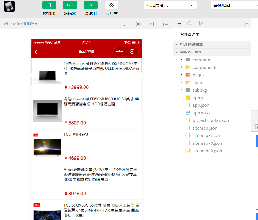The height and width of the screenshot is (220, 258).
Task: Click the capsule close circle button
Action: (x=132, y=52)
